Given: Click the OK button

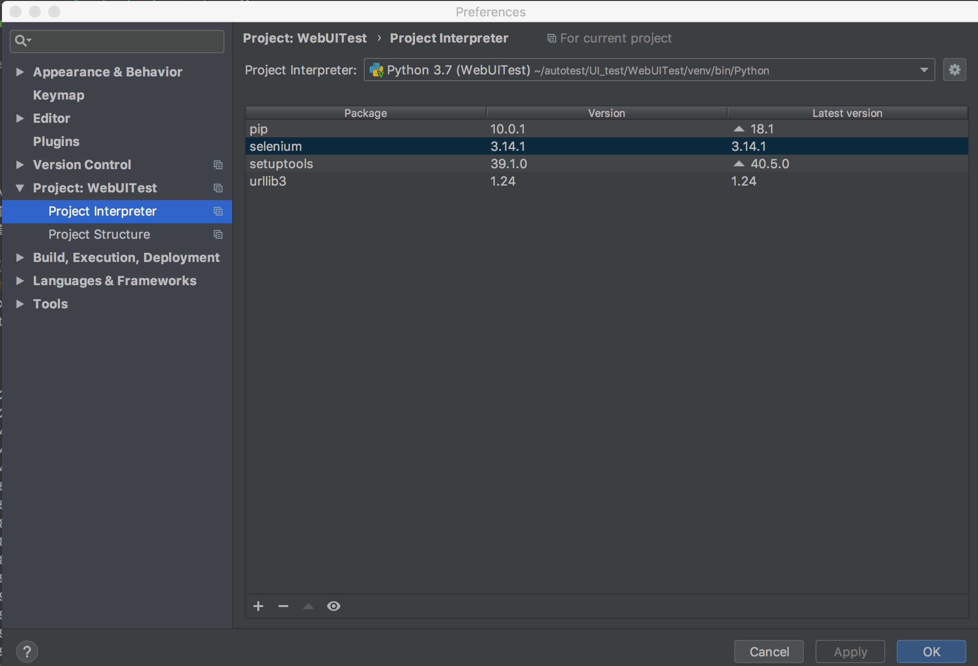Looking at the screenshot, I should (x=932, y=652).
